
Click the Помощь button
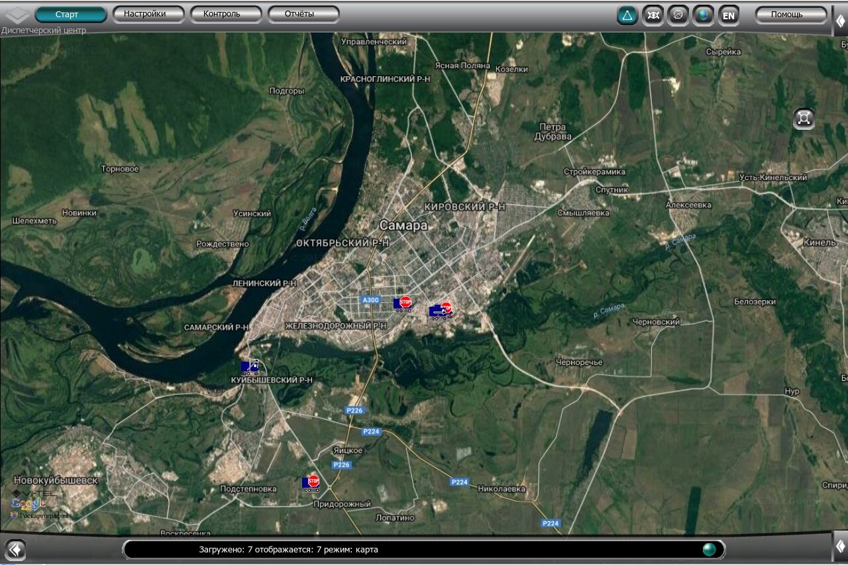tap(790, 15)
